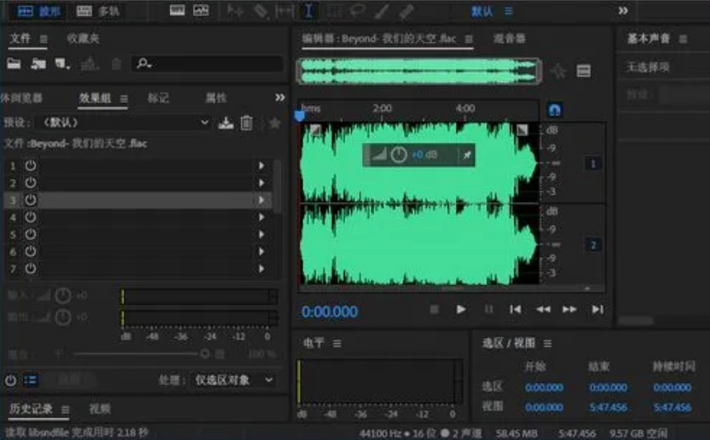Switch to the 视频 tab

100,409
